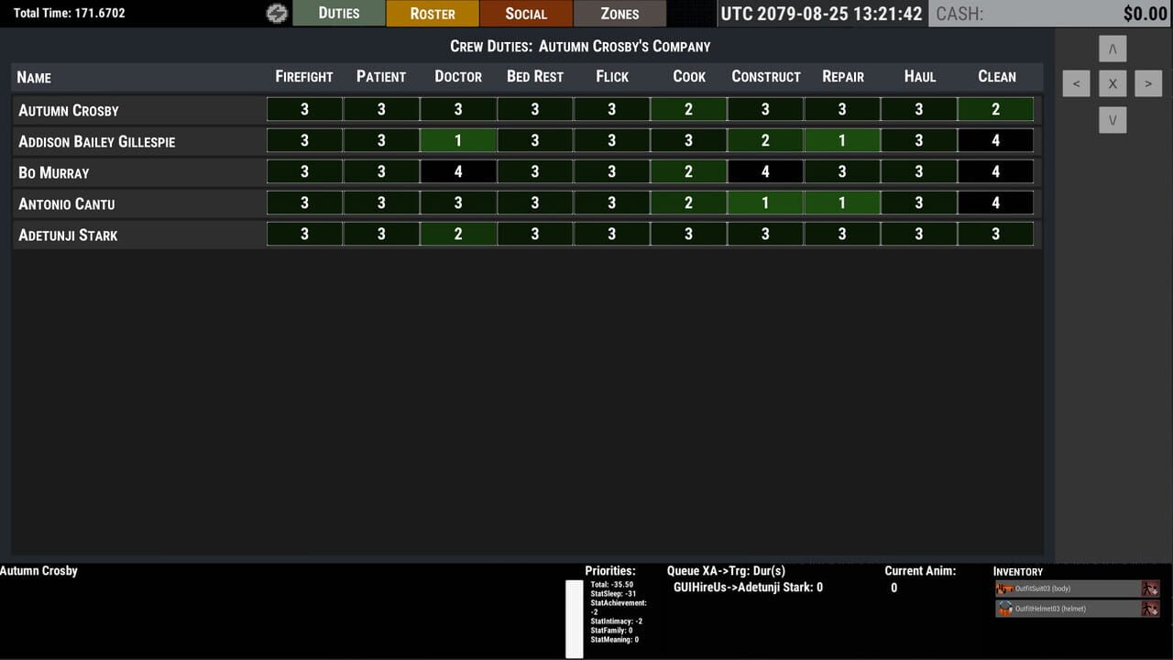Switch to the Social tab
The height and width of the screenshot is (660, 1173).
click(x=526, y=13)
